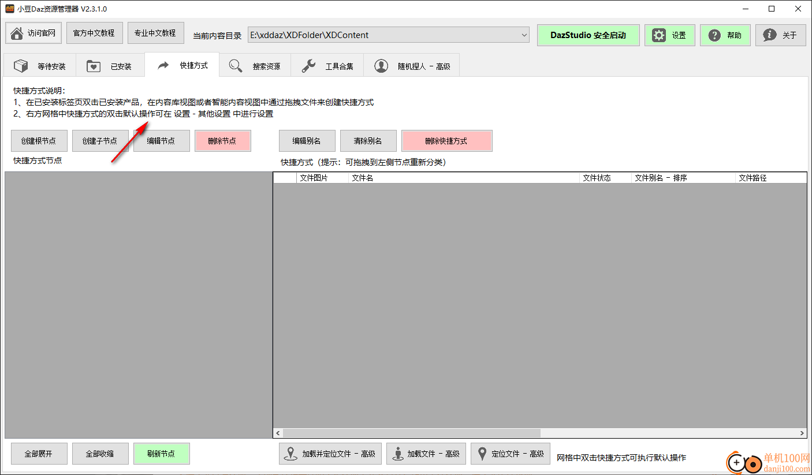
Task: Click the grid scrollbar left arrow
Action: (278, 433)
